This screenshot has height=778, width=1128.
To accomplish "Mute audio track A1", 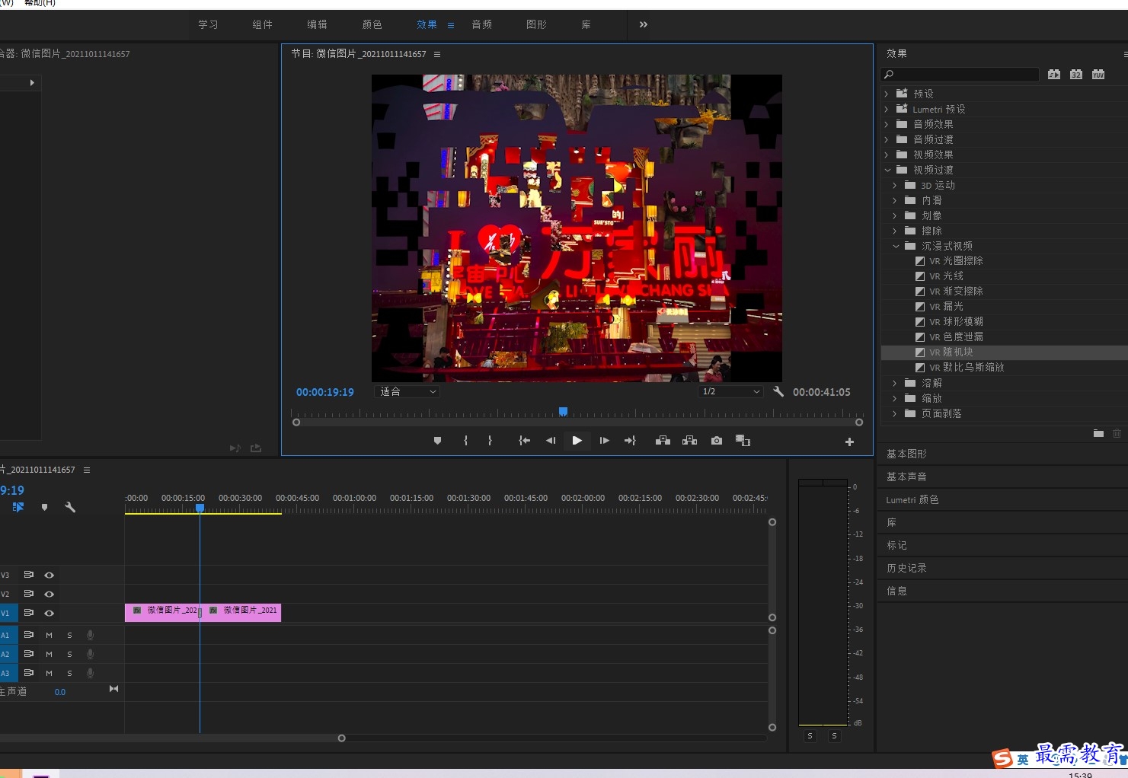I will (x=49, y=635).
